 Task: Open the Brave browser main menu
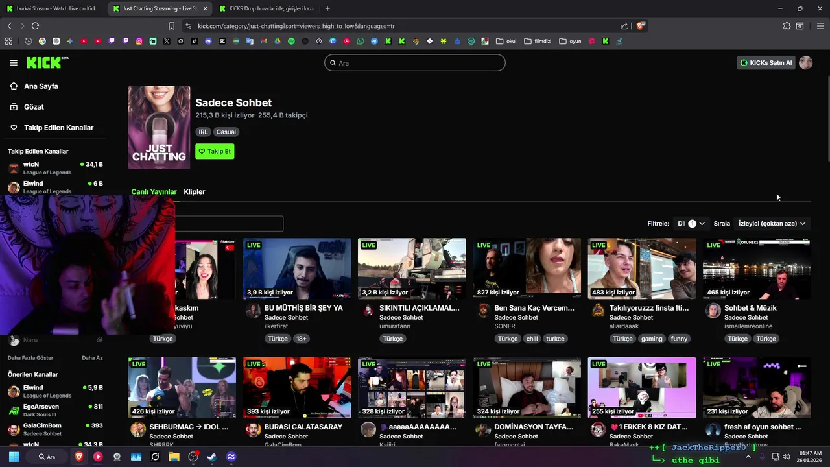[820, 26]
